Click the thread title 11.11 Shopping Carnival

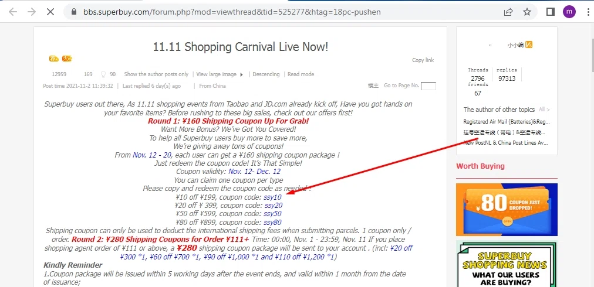click(x=240, y=47)
